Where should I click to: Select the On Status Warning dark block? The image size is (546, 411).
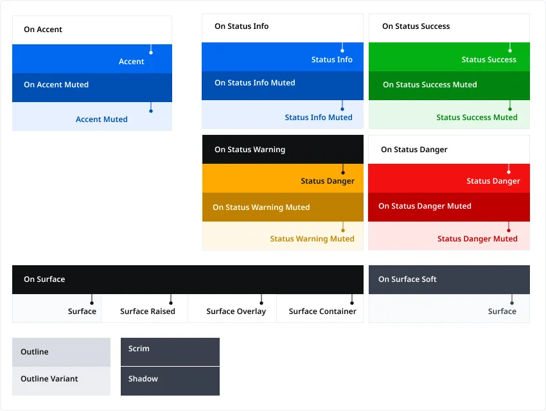pyautogui.click(x=283, y=149)
